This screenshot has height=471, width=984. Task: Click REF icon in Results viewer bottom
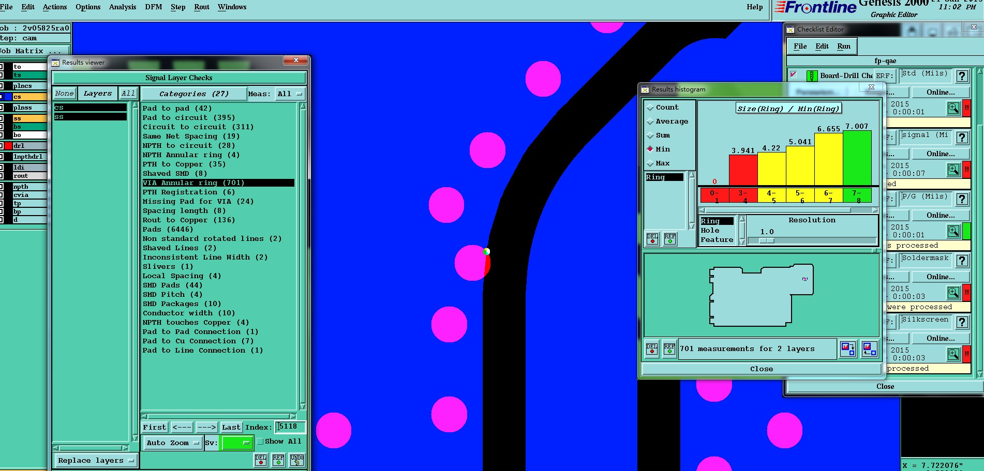pos(278,460)
